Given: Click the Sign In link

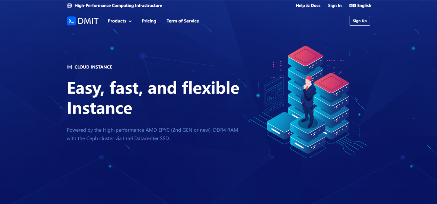Looking at the screenshot, I should tap(335, 5).
